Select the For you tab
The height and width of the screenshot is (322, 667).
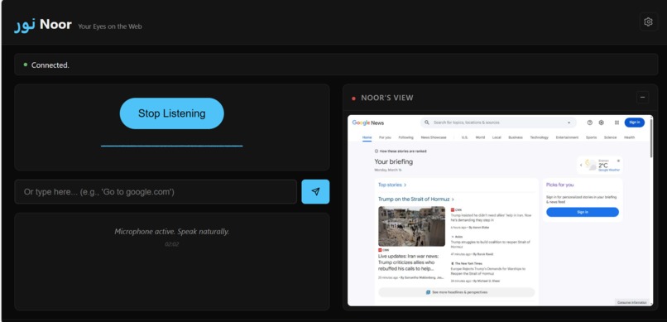point(385,137)
